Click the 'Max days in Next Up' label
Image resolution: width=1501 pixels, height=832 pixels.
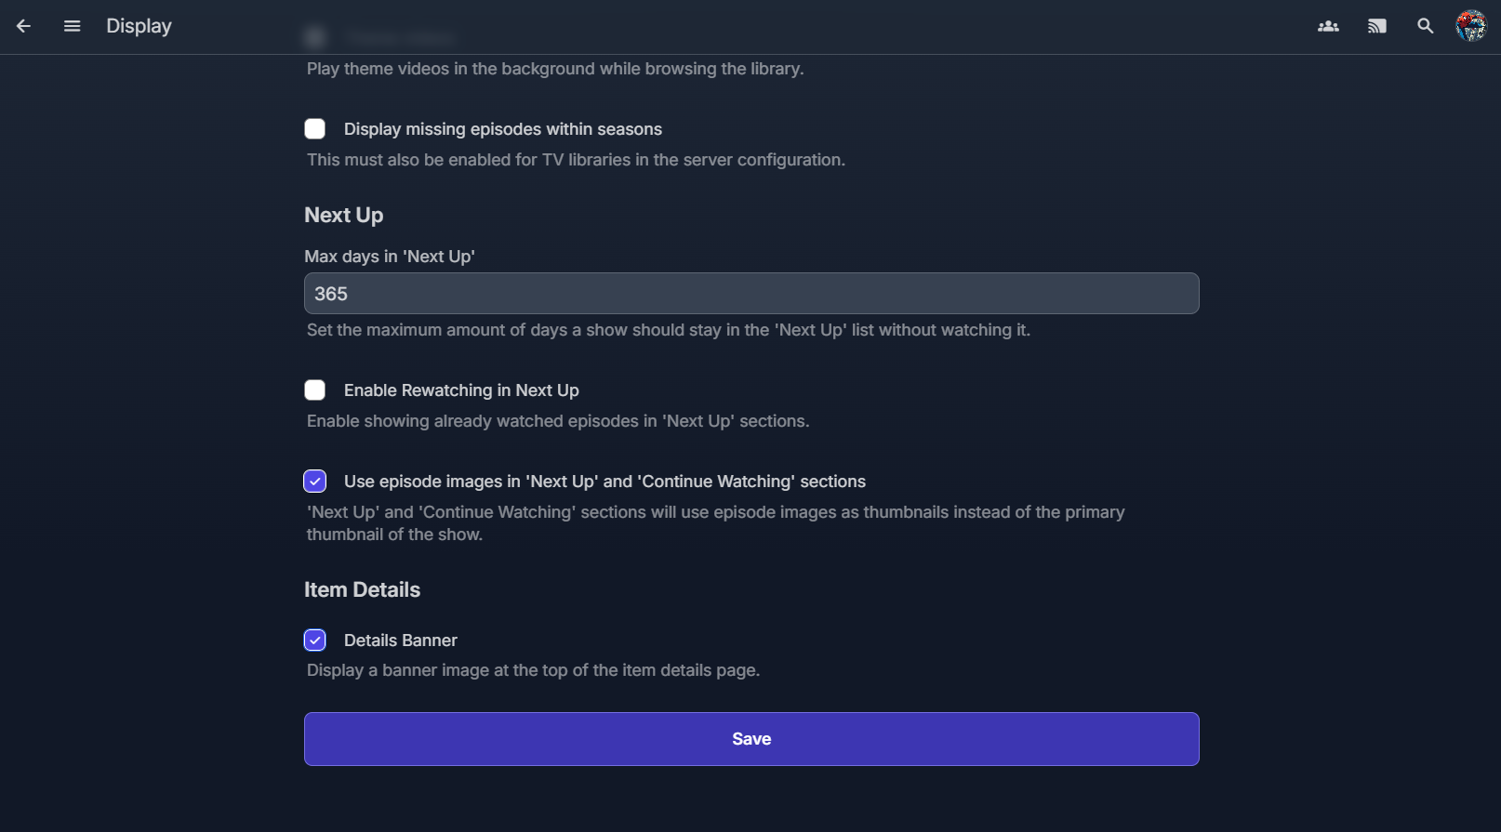coord(390,257)
